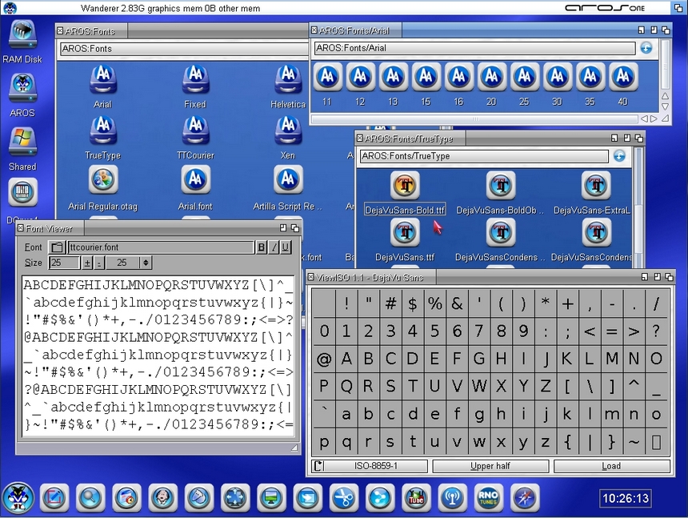Launch the Tube dock icon

tap(415, 497)
